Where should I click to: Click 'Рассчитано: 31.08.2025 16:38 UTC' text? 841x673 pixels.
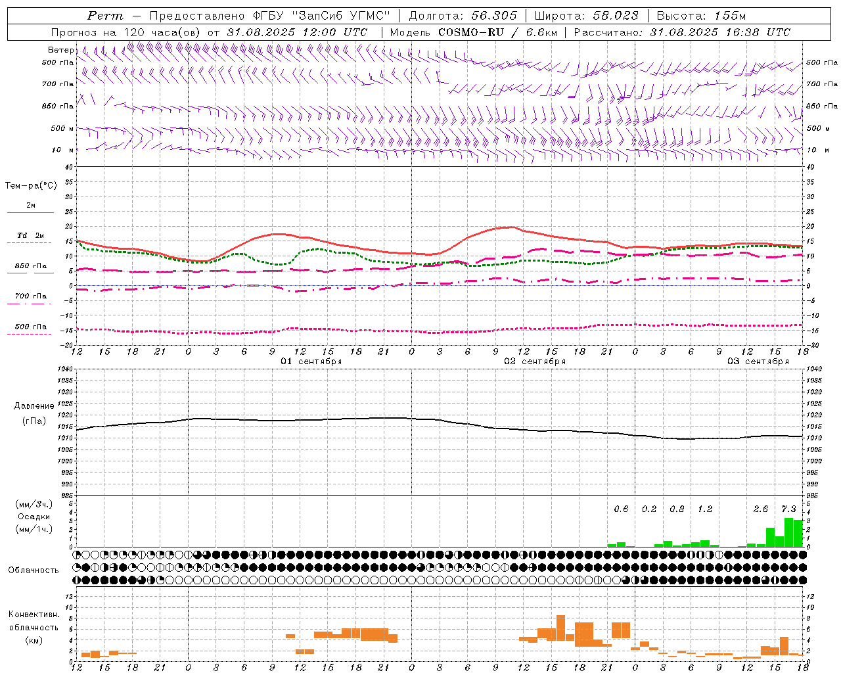click(x=682, y=32)
